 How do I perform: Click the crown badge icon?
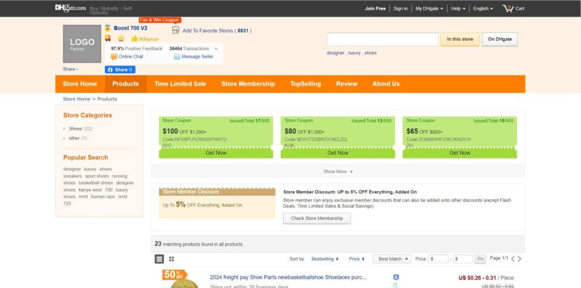[x=121, y=38]
